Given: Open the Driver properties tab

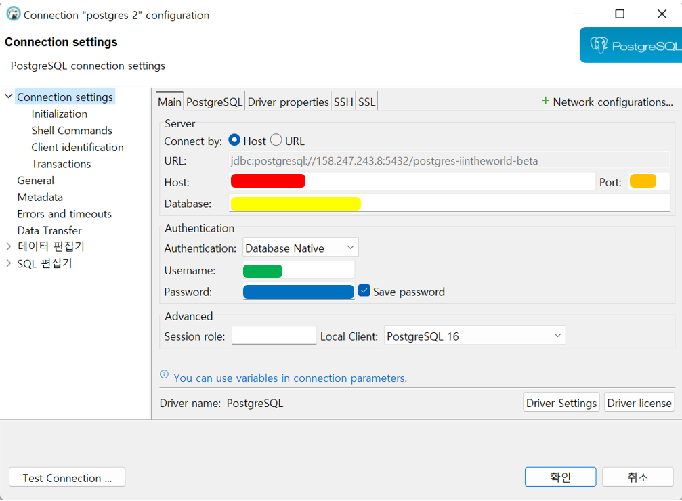Looking at the screenshot, I should point(288,102).
